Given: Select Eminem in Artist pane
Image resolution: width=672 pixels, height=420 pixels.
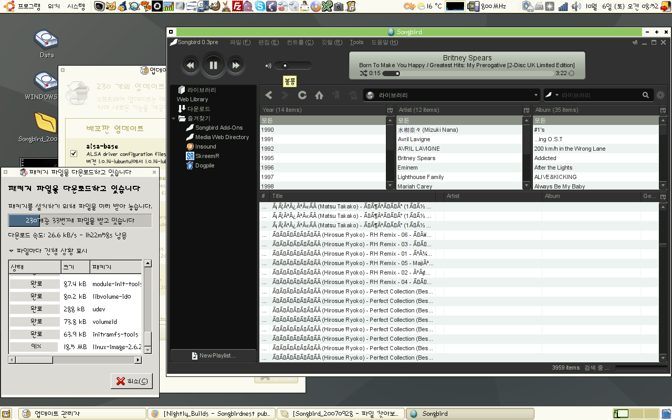Looking at the screenshot, I should tap(459, 167).
